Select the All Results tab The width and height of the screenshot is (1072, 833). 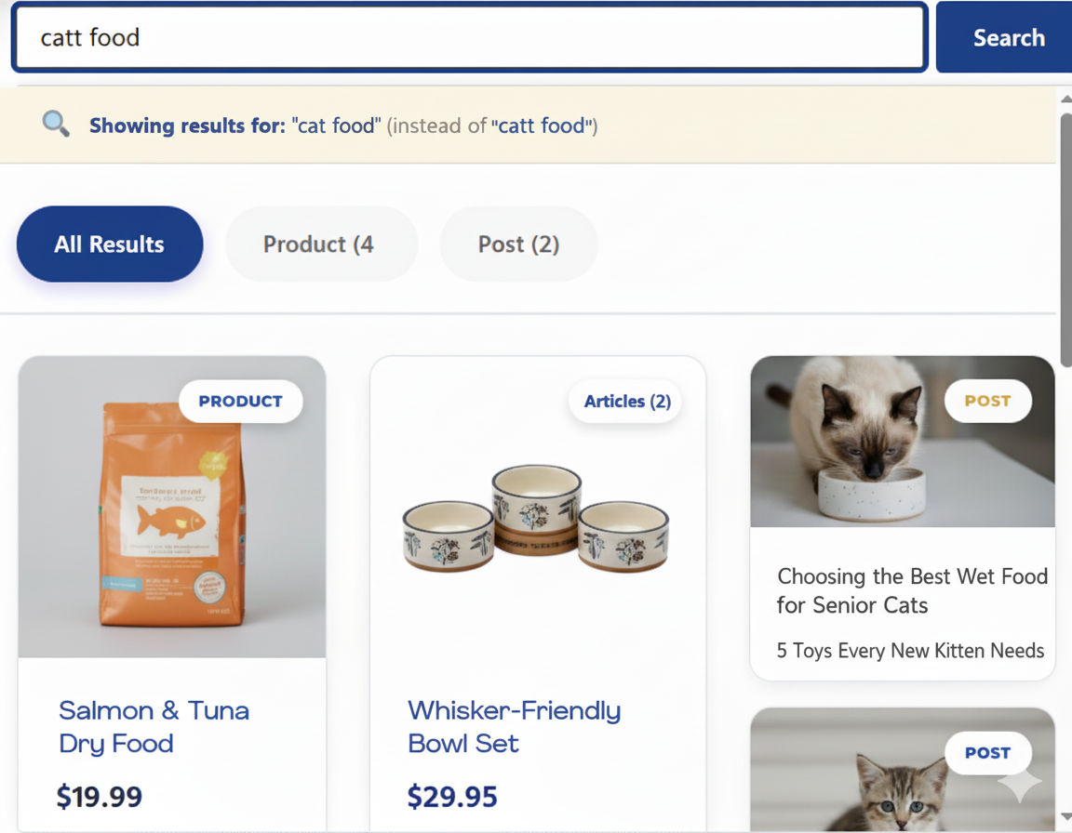(x=110, y=245)
